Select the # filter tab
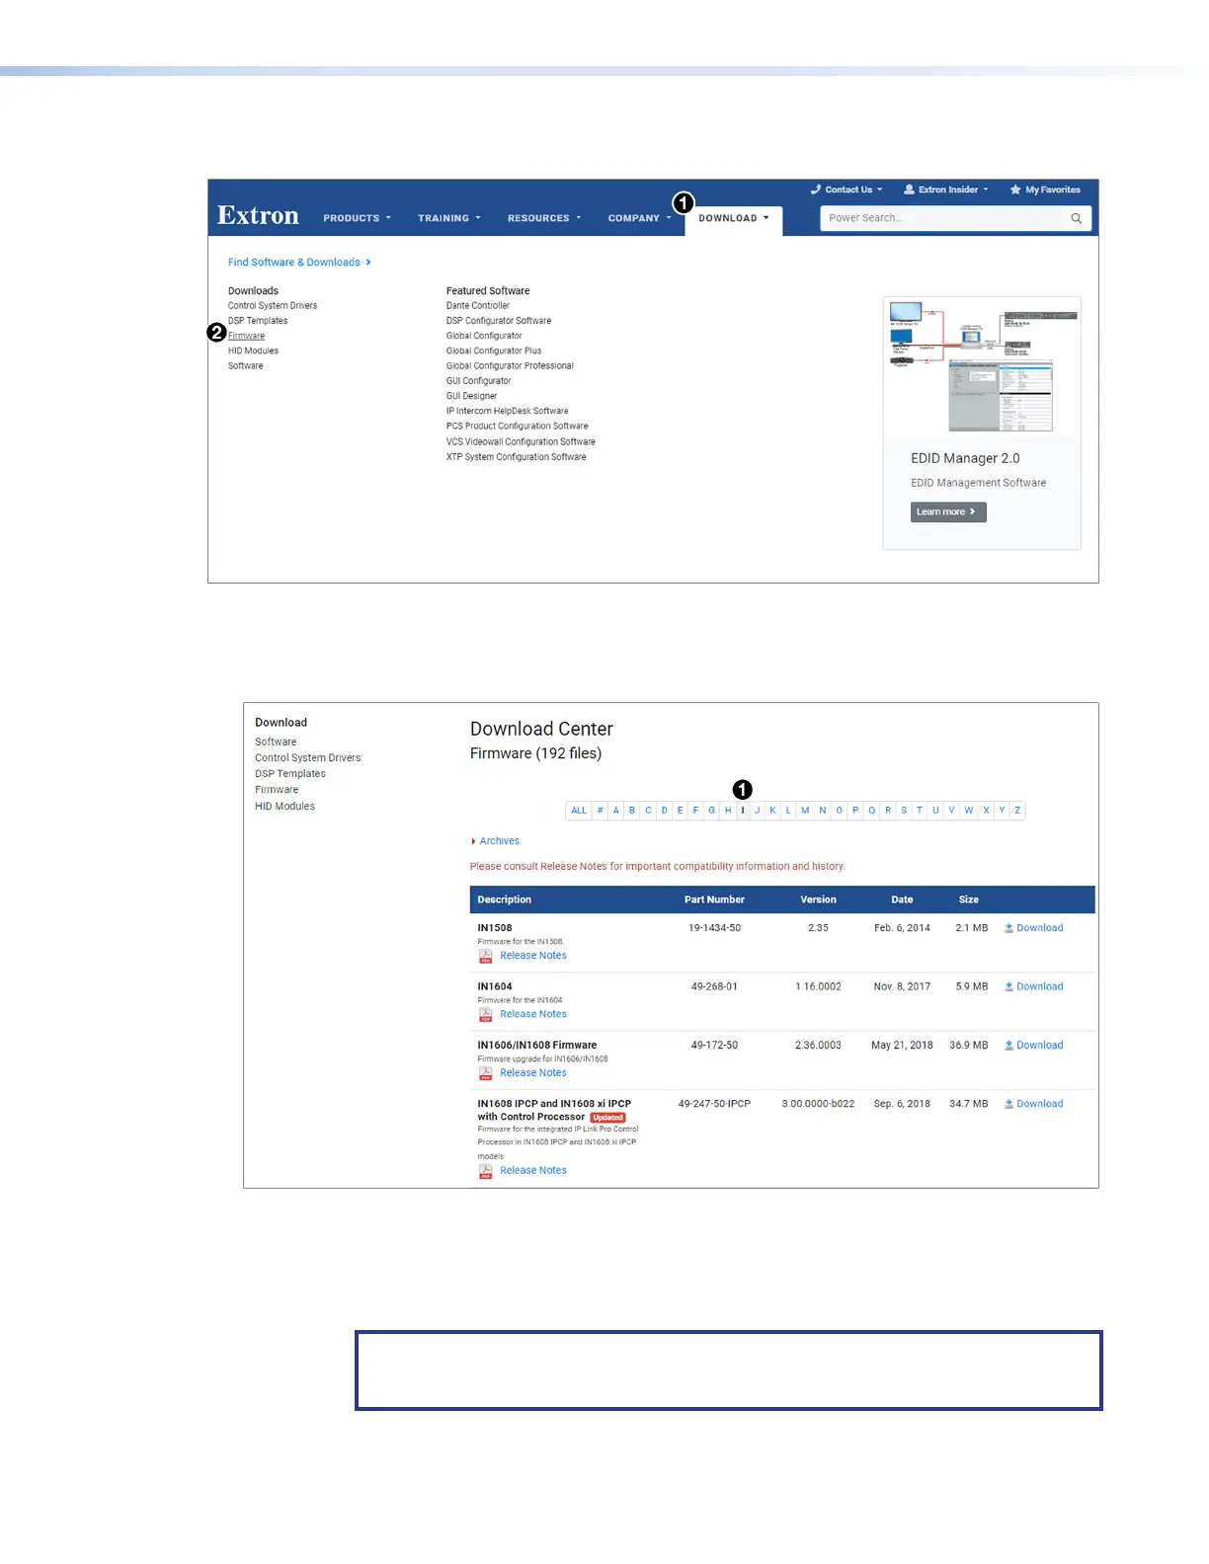The image size is (1209, 1564). [600, 811]
